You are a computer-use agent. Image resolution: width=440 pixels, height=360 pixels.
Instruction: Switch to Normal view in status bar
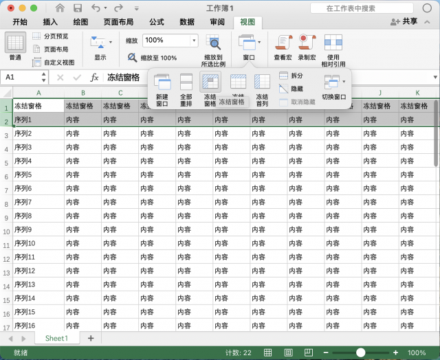click(x=267, y=352)
